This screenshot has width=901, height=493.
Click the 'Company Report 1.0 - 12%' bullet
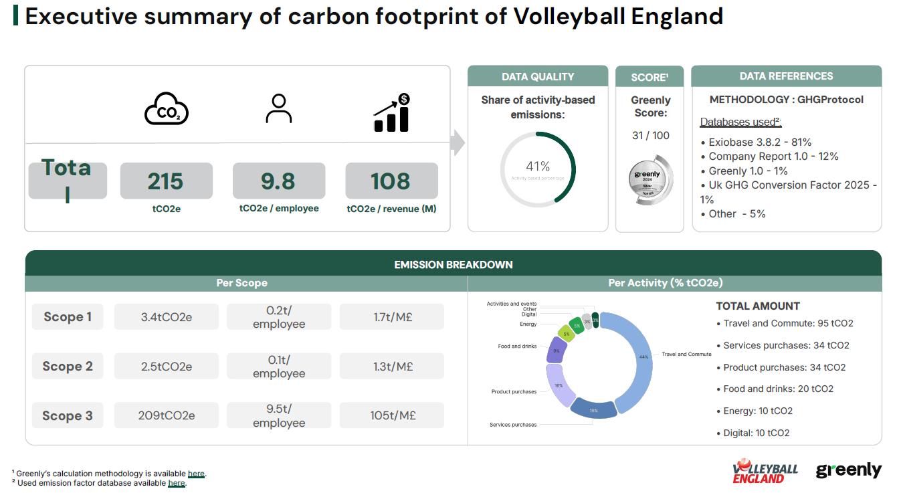769,156
